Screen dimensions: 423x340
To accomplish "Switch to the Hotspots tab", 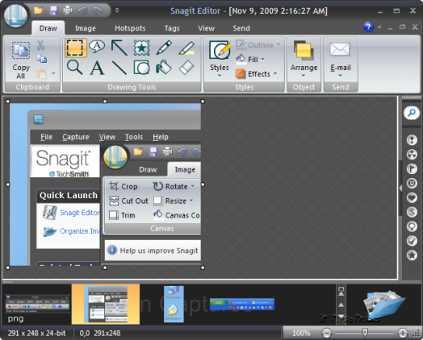I will (x=130, y=28).
